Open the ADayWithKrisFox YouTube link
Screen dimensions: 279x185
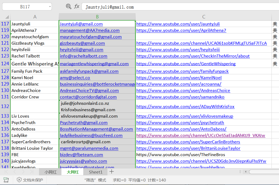(x=185, y=106)
